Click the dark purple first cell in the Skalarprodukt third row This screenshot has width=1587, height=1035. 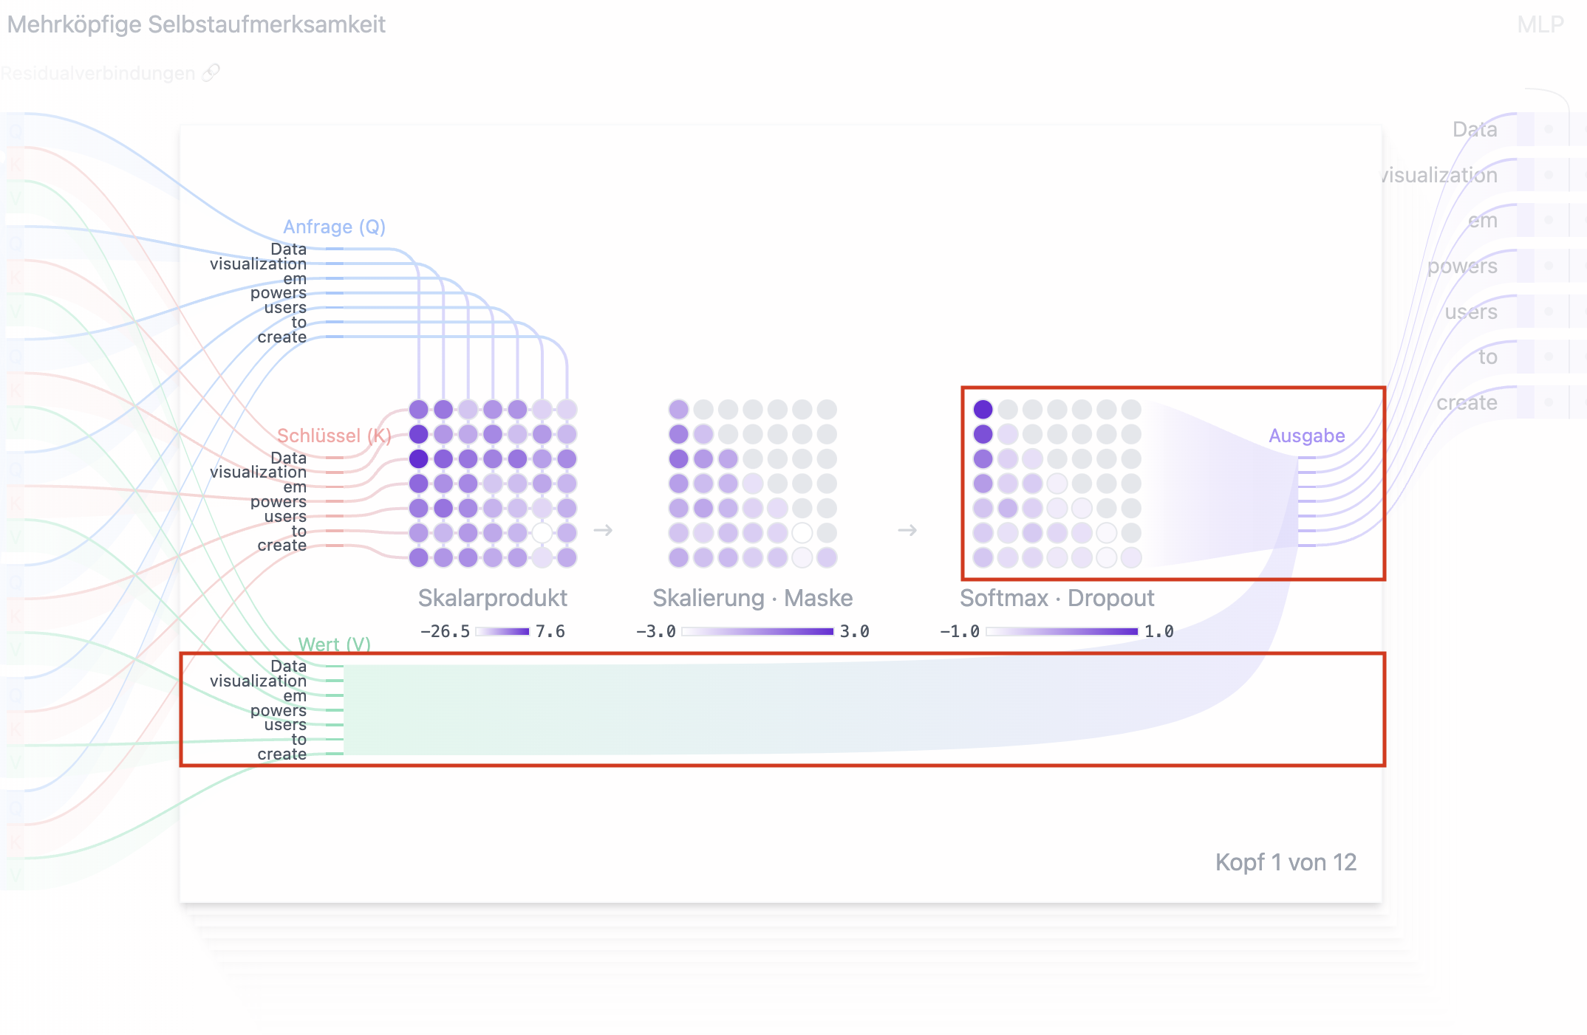pyautogui.click(x=418, y=458)
